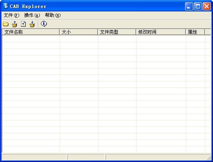The height and width of the screenshot is (162, 213).
Task: Minimize the CAB Explorer window
Action: pyautogui.click(x=189, y=6)
